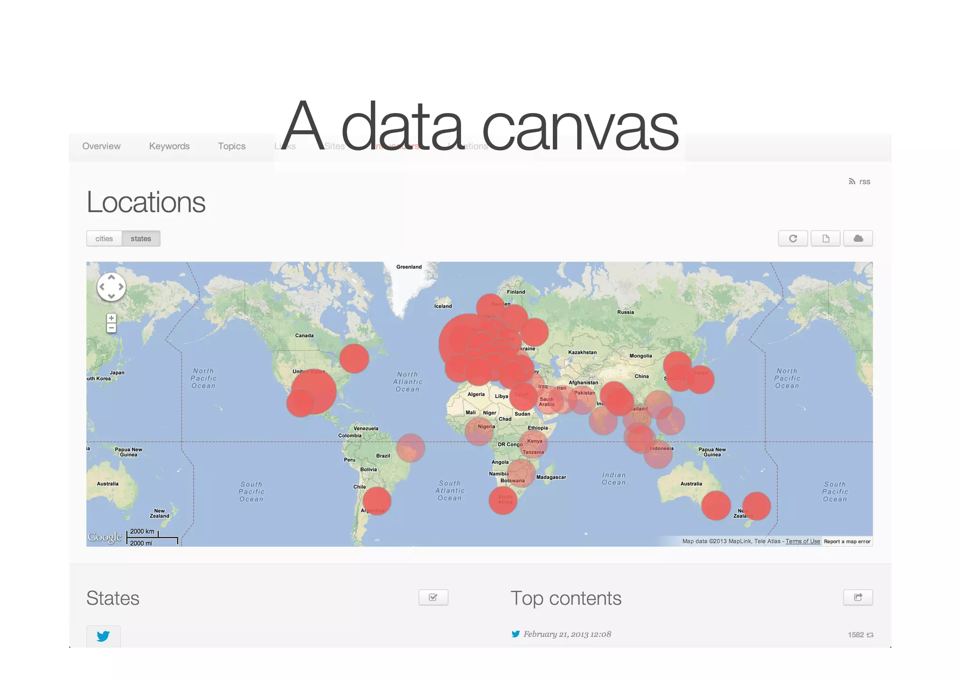Screen dimensions: 961x679
Task: Open the Terms of Use link
Action: pyautogui.click(x=802, y=541)
